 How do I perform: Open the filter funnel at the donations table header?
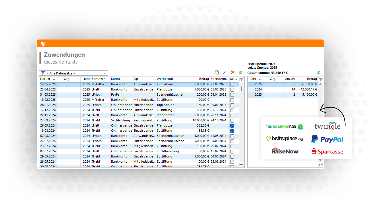pos(242,79)
